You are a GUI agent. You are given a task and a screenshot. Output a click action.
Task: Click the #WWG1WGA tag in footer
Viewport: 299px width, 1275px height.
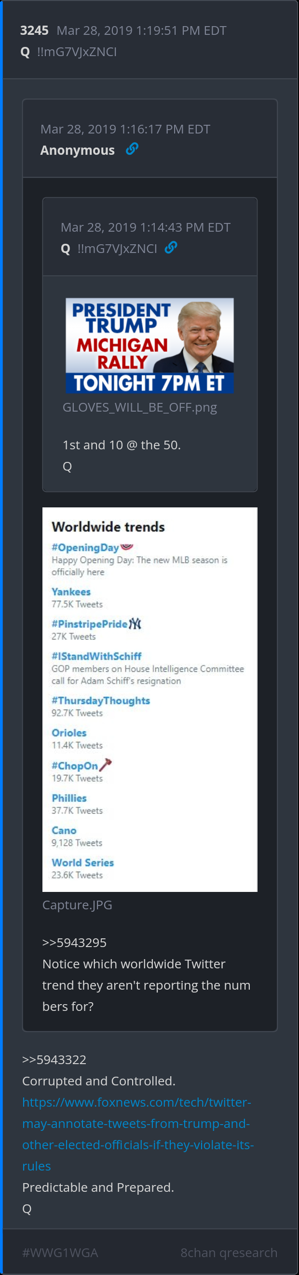60,1253
